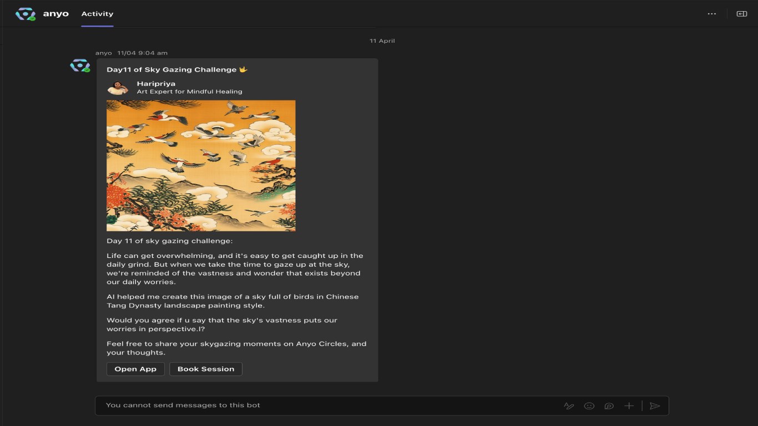Click the name 'Haripriya'

click(x=156, y=84)
